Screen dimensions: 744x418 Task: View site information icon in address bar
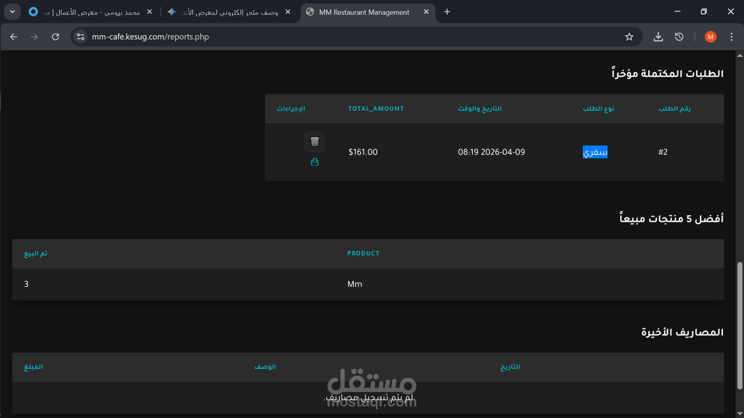81,37
